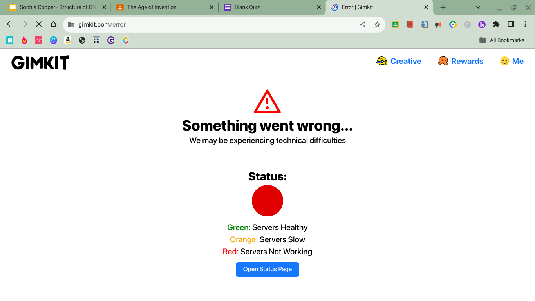Click the GIMKIT logo
Image resolution: width=535 pixels, height=301 pixels.
coord(40,62)
